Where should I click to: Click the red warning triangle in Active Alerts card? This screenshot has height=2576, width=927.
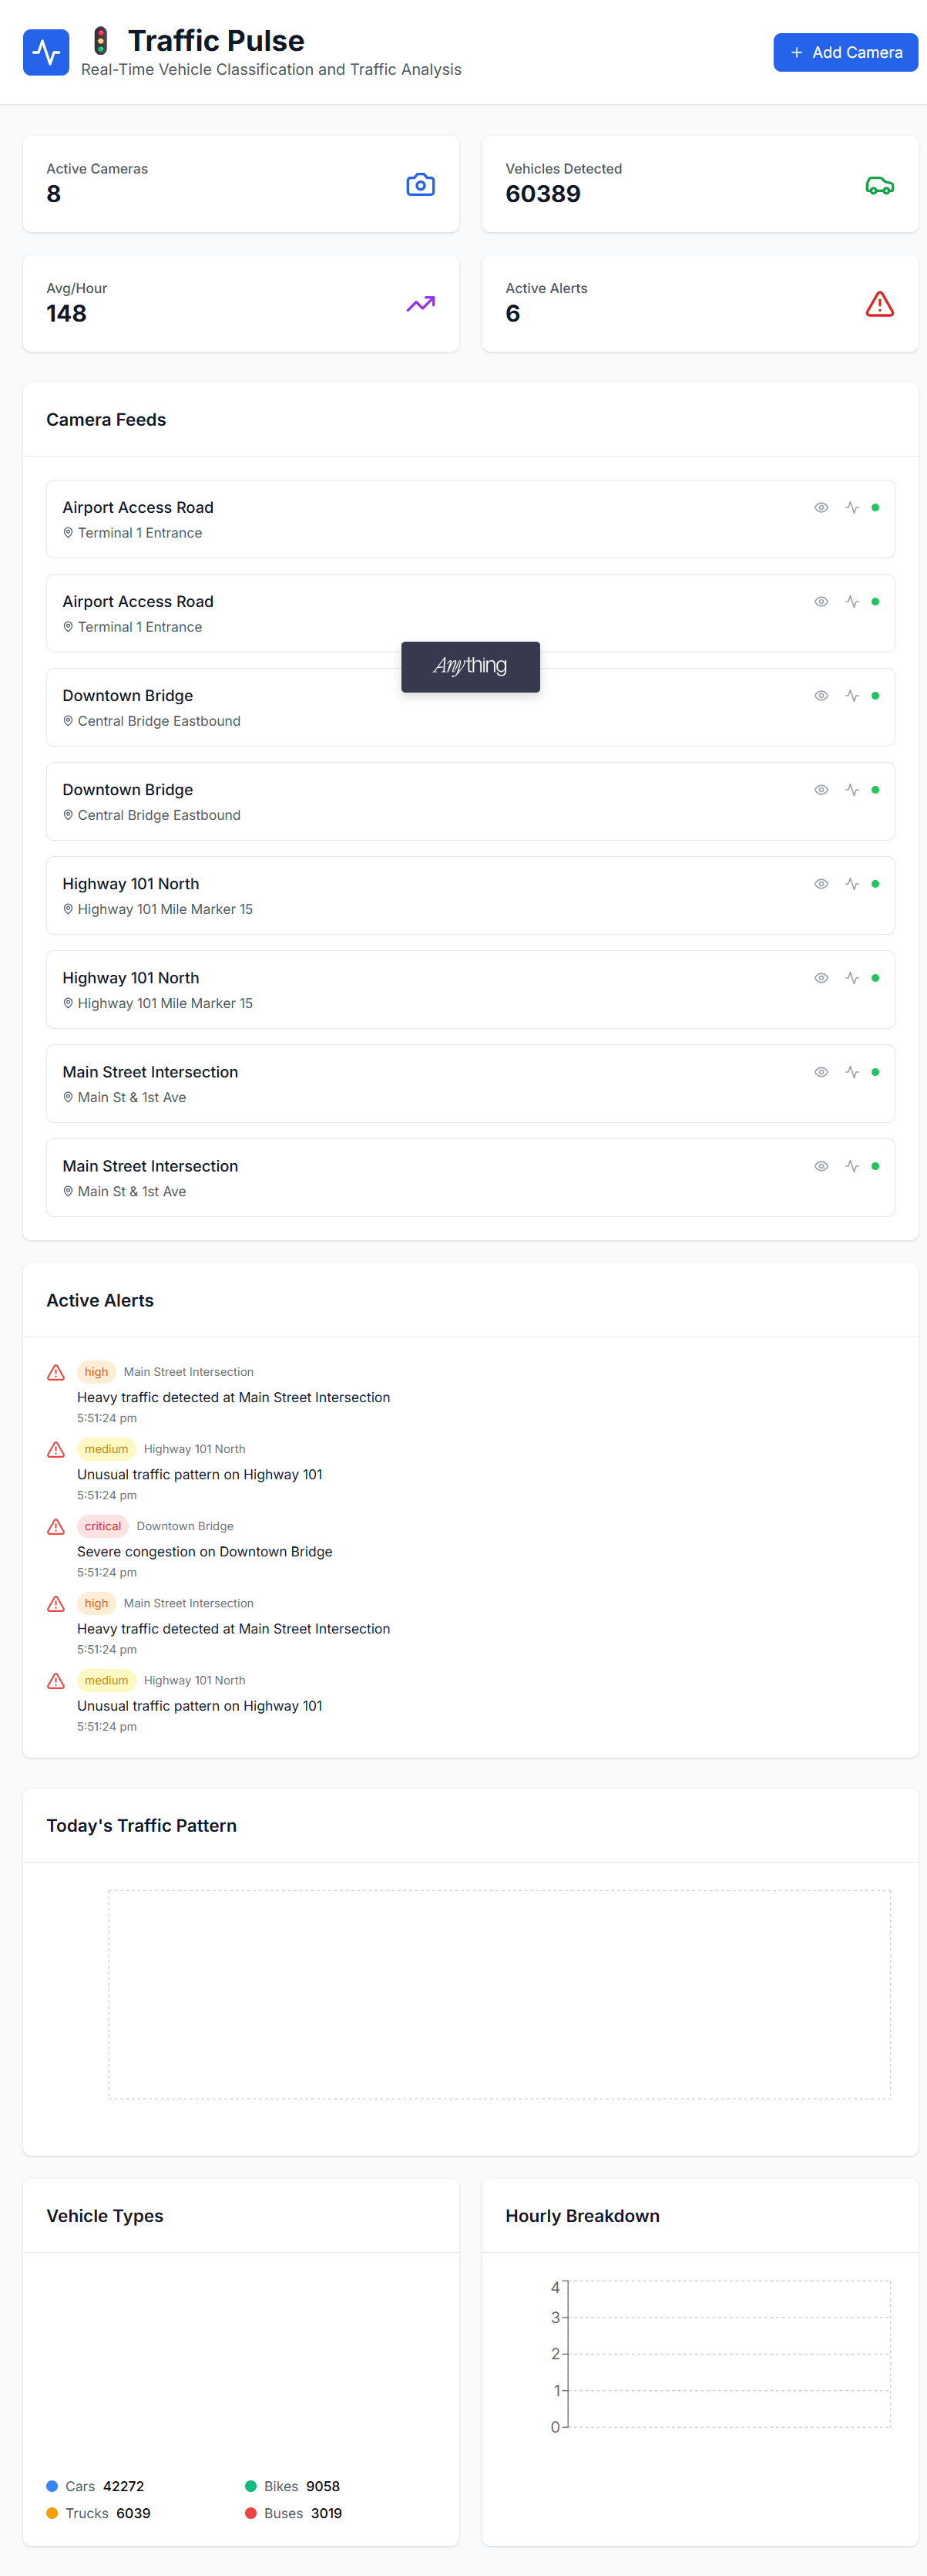[x=879, y=304]
